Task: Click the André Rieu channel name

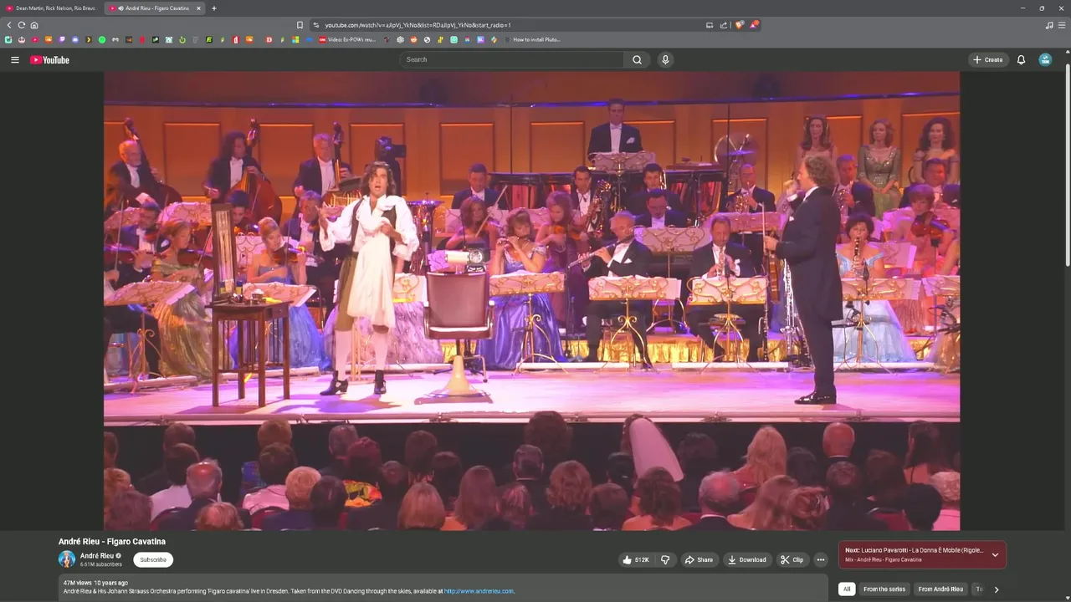Action: click(x=96, y=555)
